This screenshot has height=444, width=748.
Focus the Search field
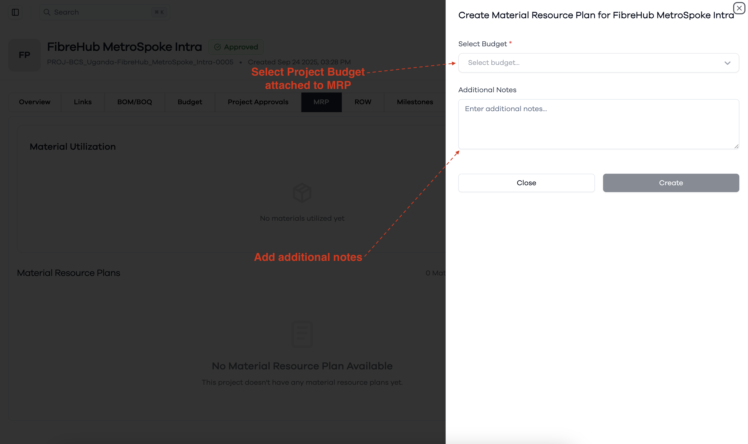pos(105,12)
